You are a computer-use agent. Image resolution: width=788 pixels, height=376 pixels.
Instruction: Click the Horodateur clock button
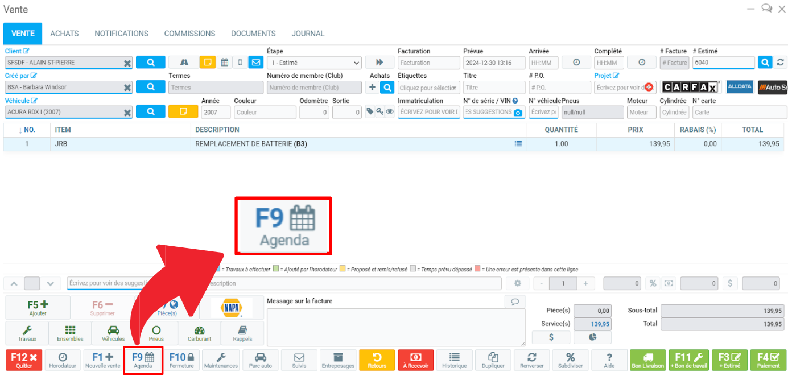coord(63,360)
